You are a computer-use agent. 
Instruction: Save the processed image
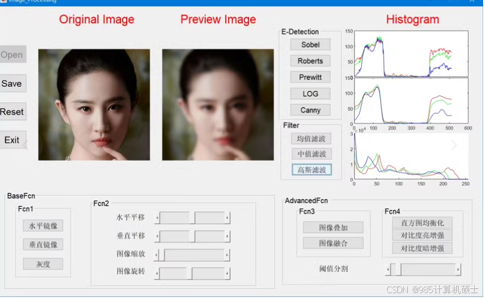point(13,83)
